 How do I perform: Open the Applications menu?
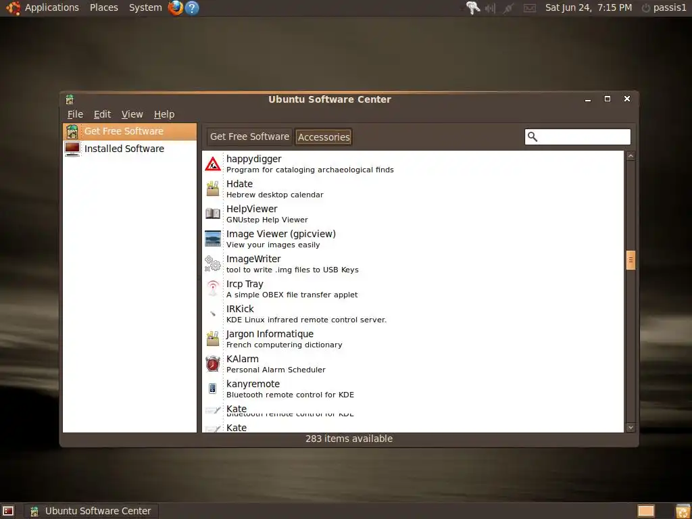(x=51, y=7)
